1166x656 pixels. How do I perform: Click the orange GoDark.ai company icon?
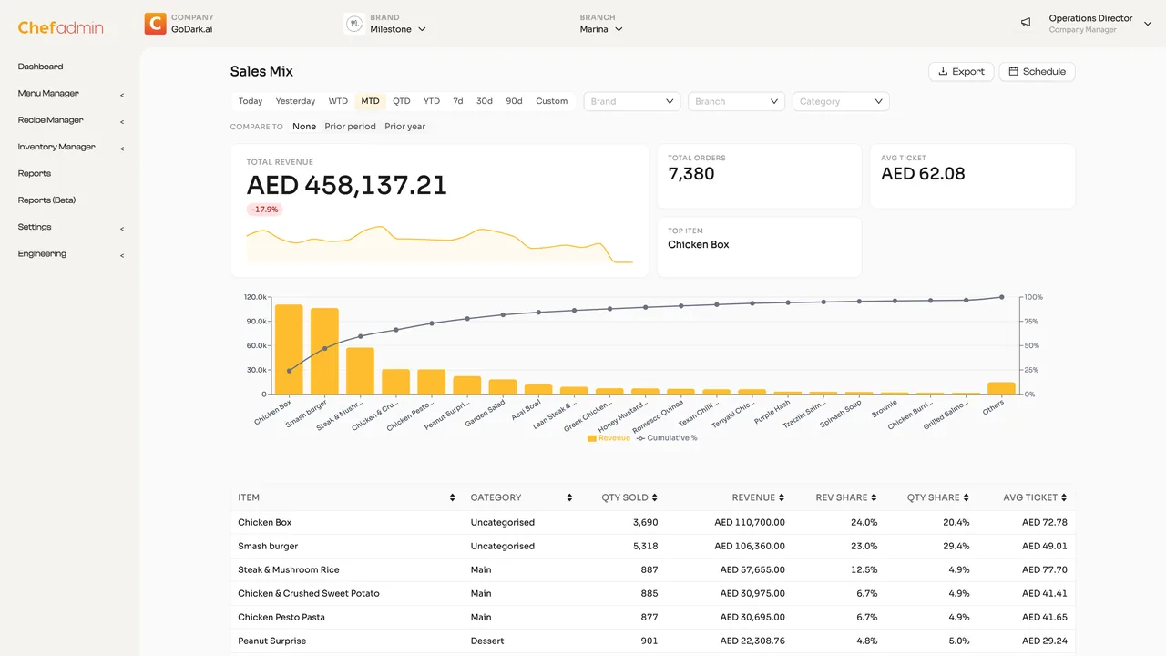click(x=155, y=24)
